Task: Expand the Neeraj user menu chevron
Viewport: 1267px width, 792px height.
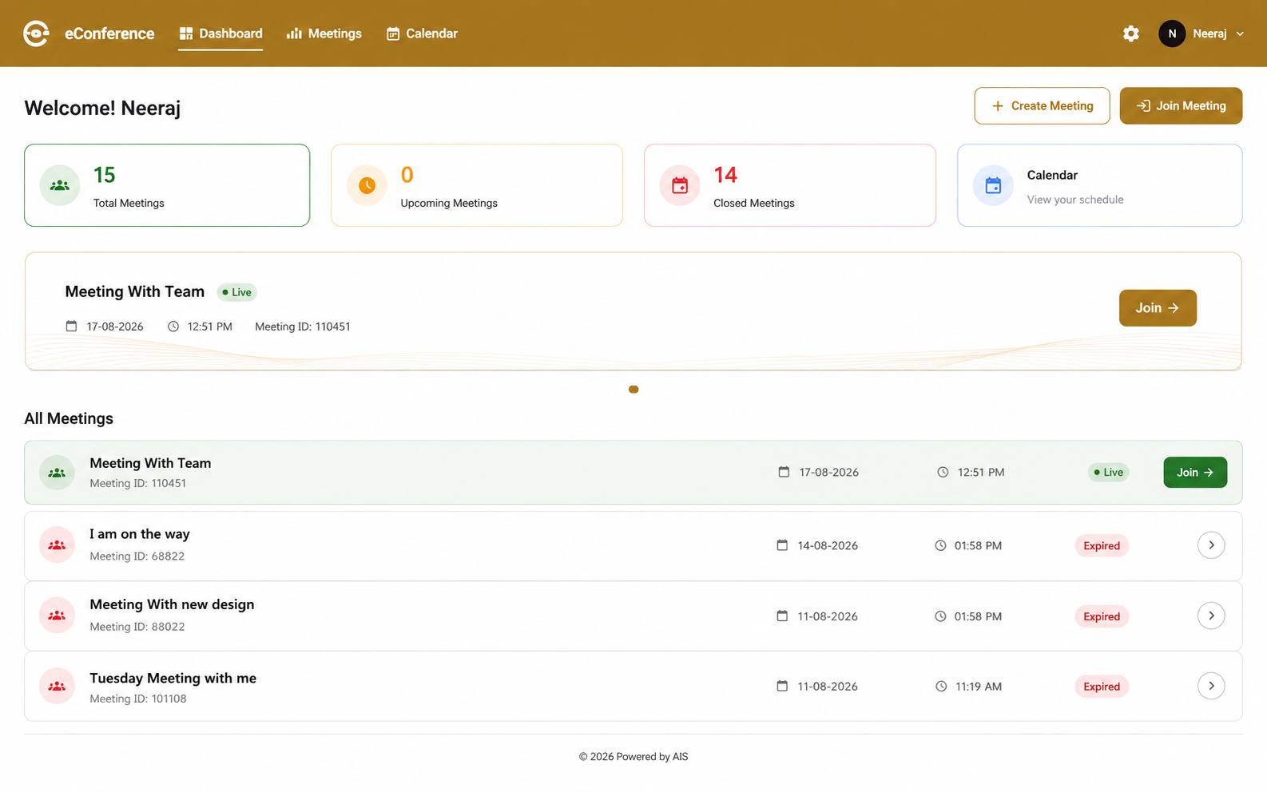Action: coord(1240,34)
